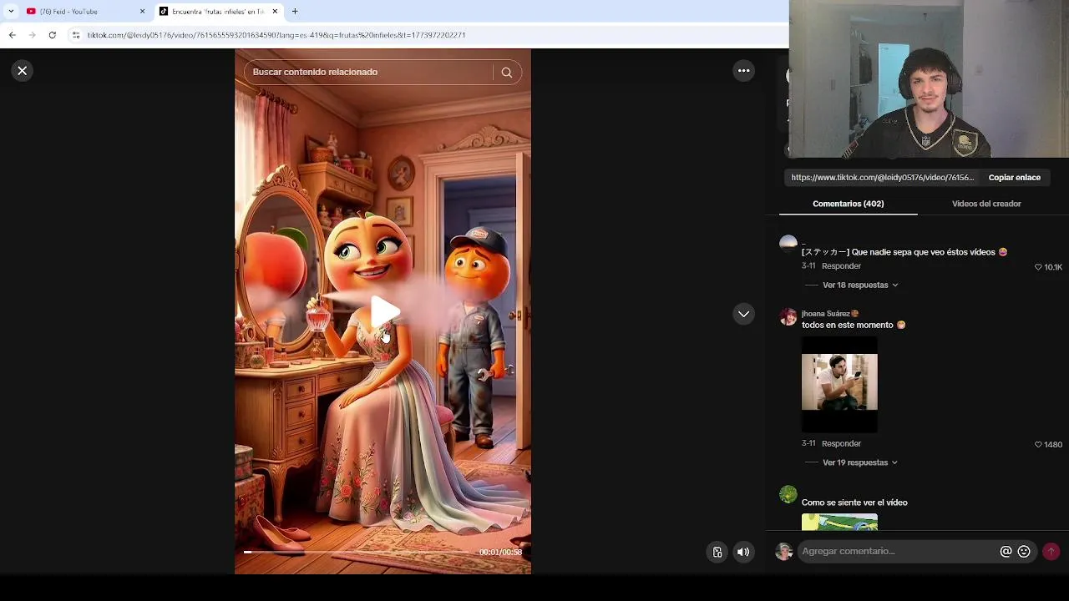
Task: Select the TikTok 'frutas infieles' browser tab
Action: 219,12
